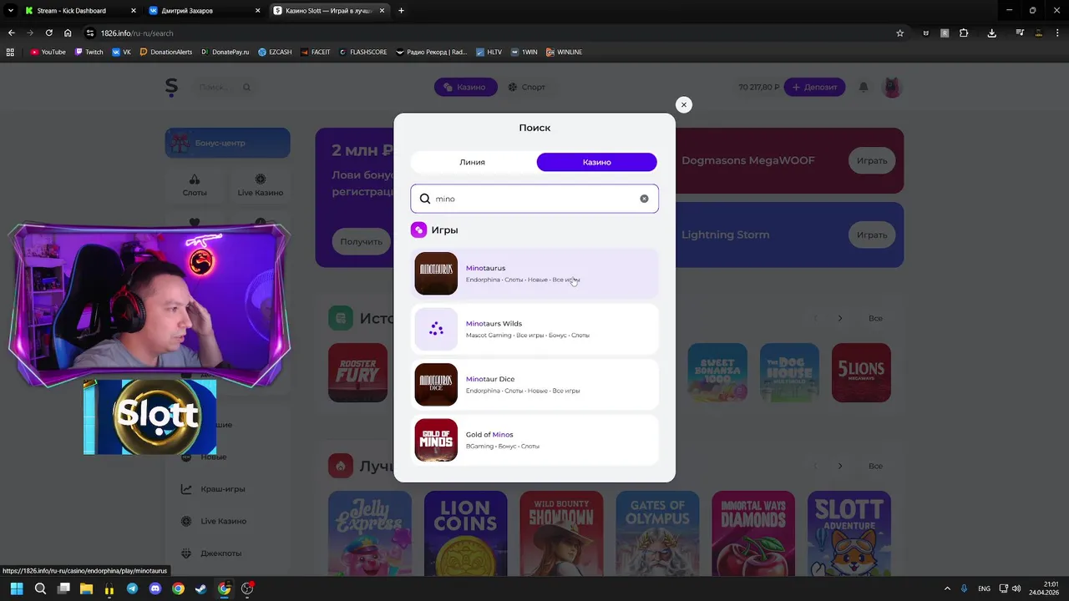The width and height of the screenshot is (1069, 601).
Task: Open a new browser tab
Action: tap(401, 11)
